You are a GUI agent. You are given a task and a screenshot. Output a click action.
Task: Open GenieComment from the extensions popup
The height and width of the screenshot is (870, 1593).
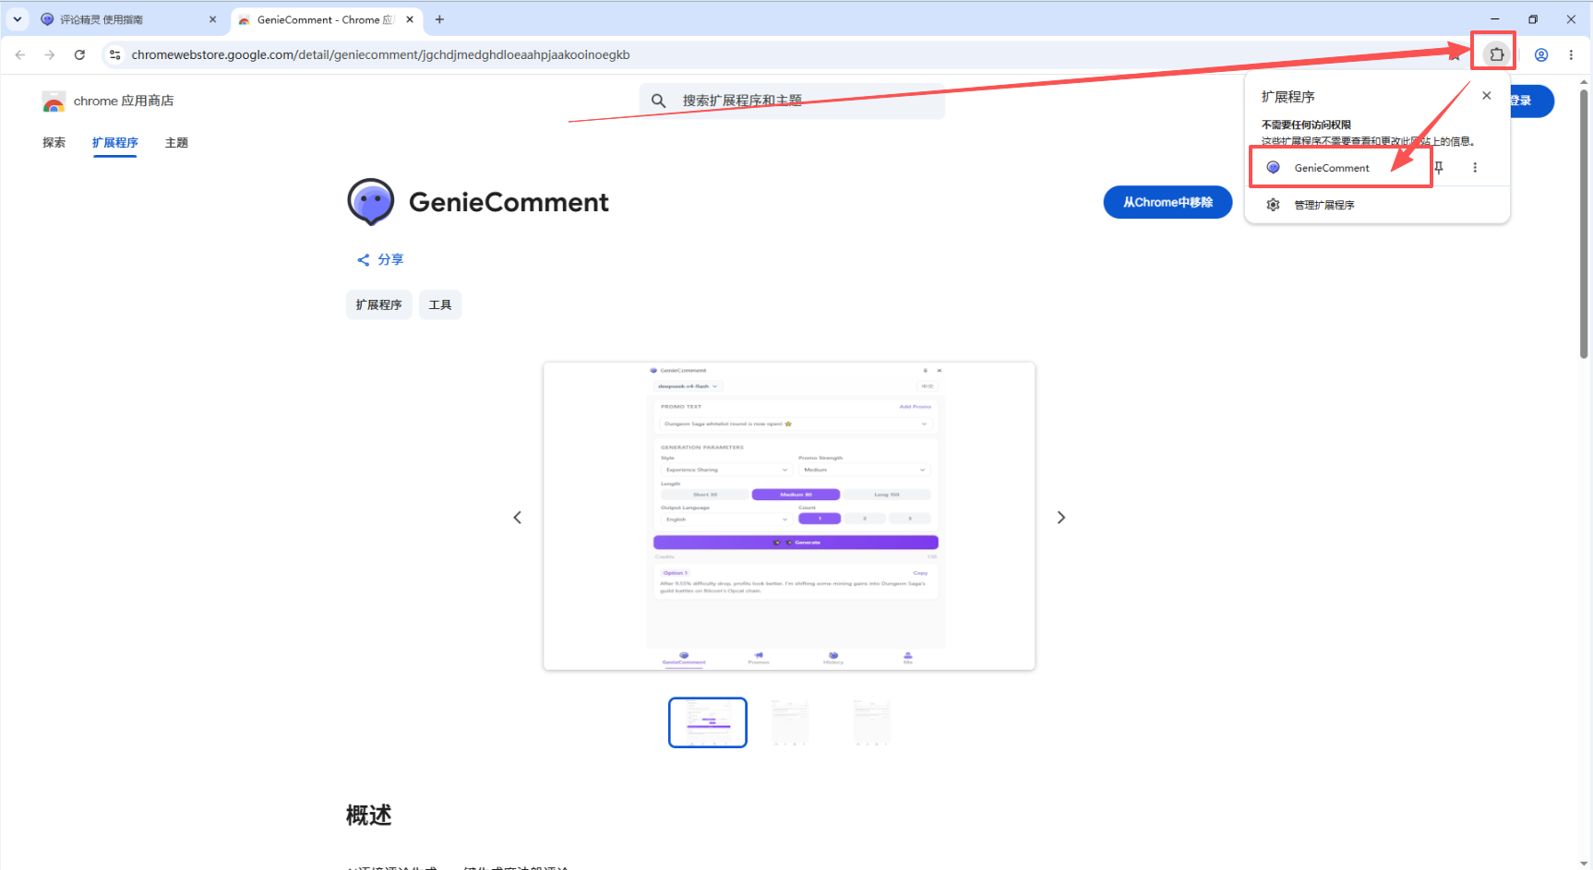pos(1340,168)
